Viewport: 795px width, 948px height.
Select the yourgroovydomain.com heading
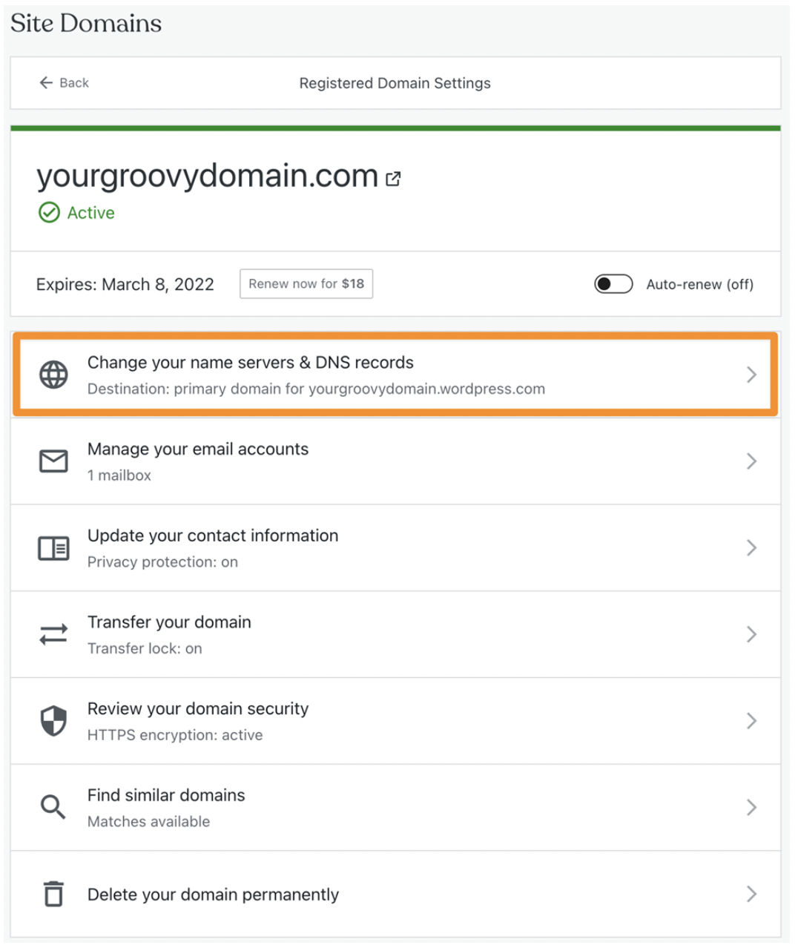pos(206,176)
